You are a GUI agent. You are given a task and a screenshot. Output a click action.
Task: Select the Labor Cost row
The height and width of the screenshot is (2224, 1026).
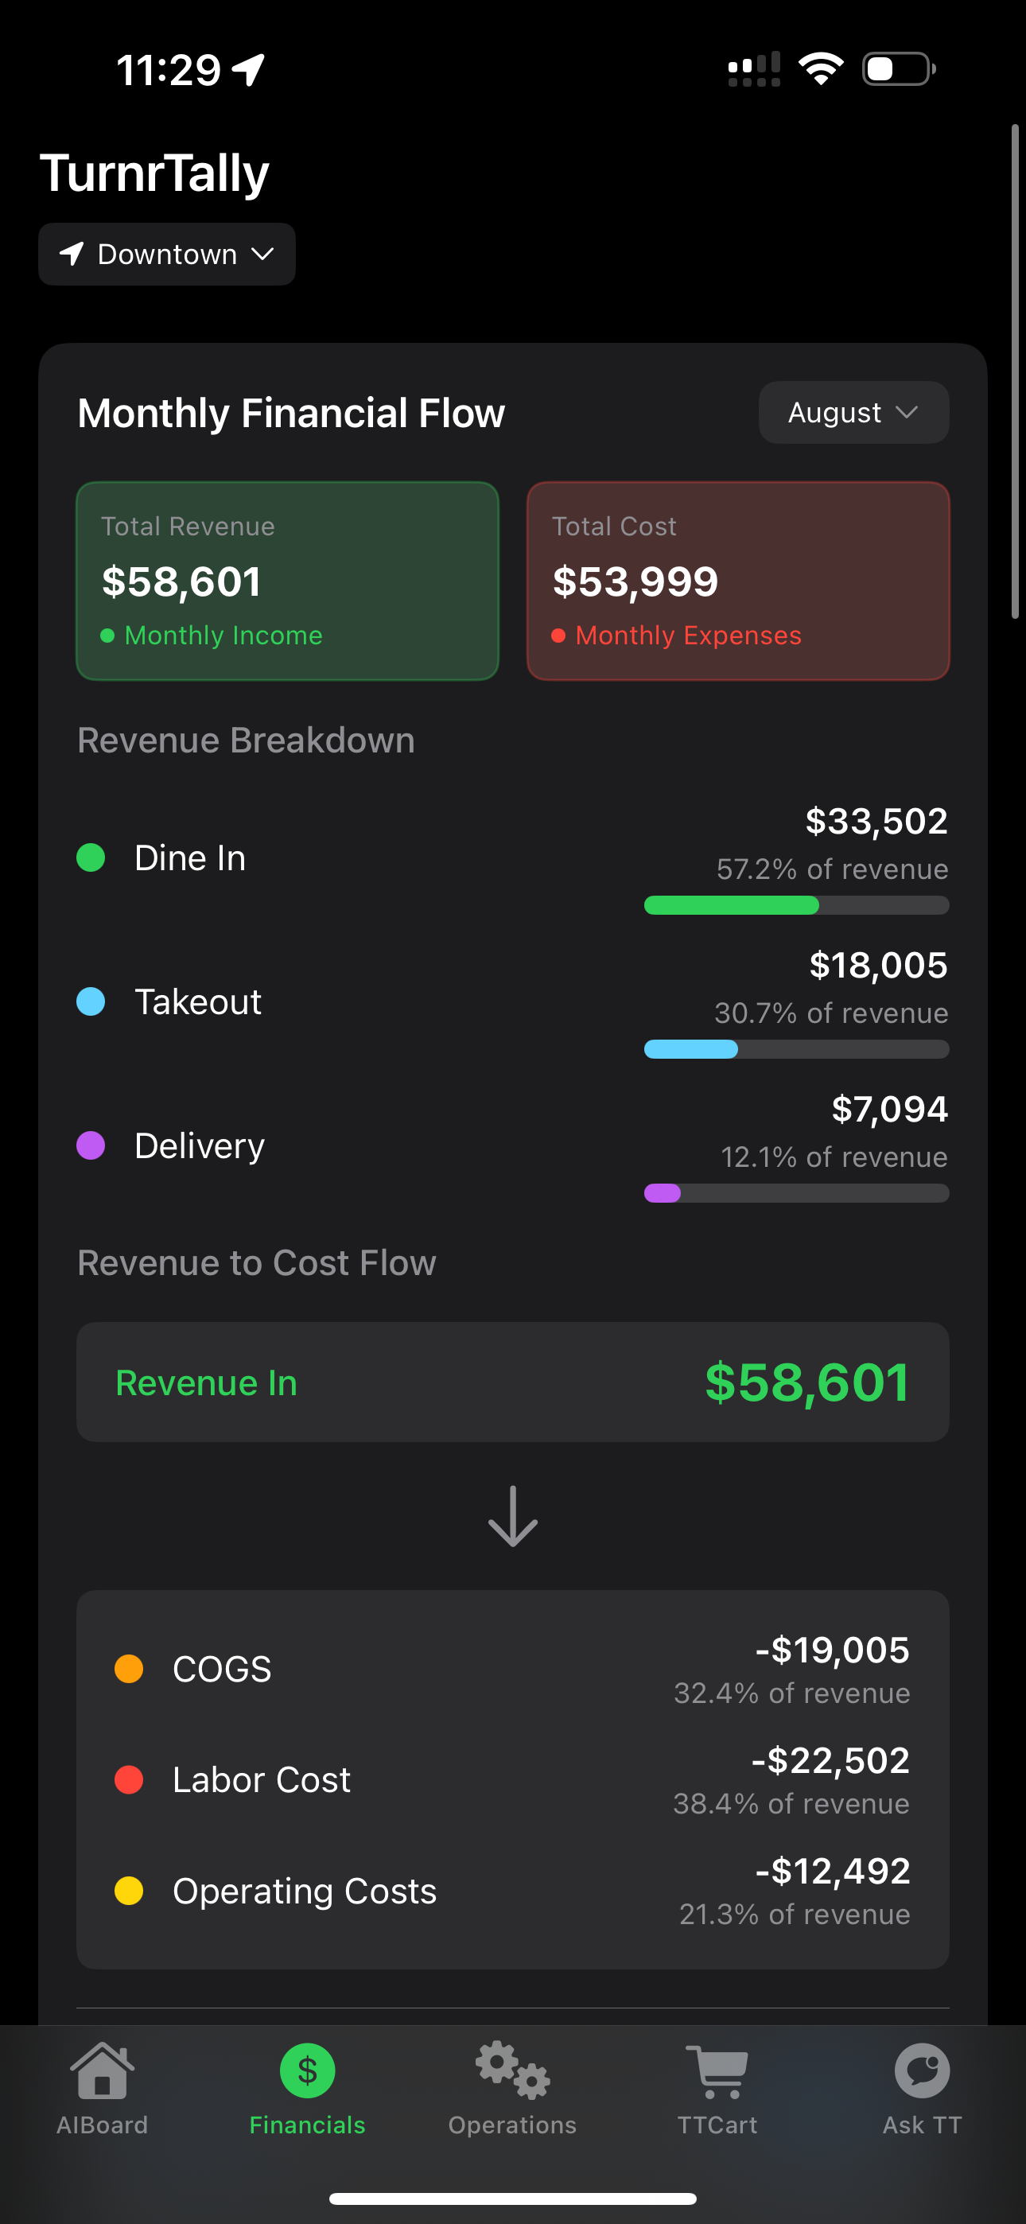pyautogui.click(x=512, y=1779)
